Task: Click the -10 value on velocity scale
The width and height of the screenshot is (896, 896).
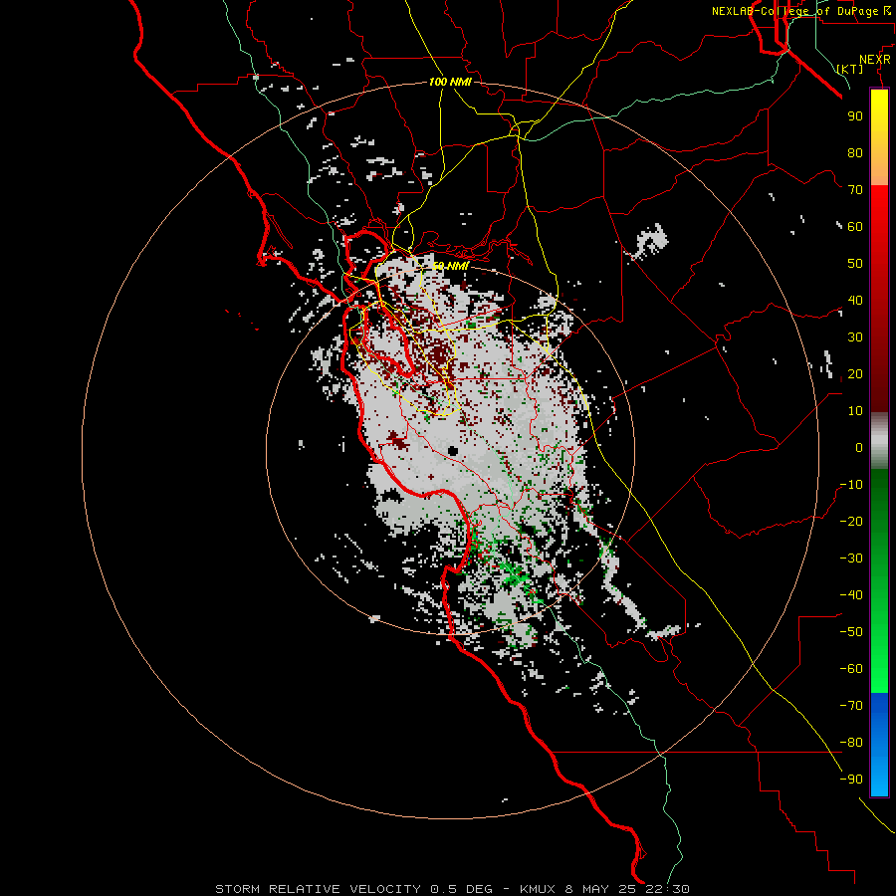Action: (851, 485)
